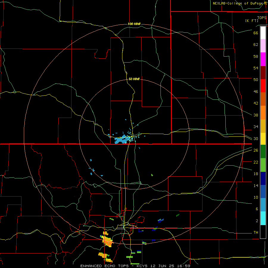
Task: Click the "TH" legend label
Action: tap(256, 233)
